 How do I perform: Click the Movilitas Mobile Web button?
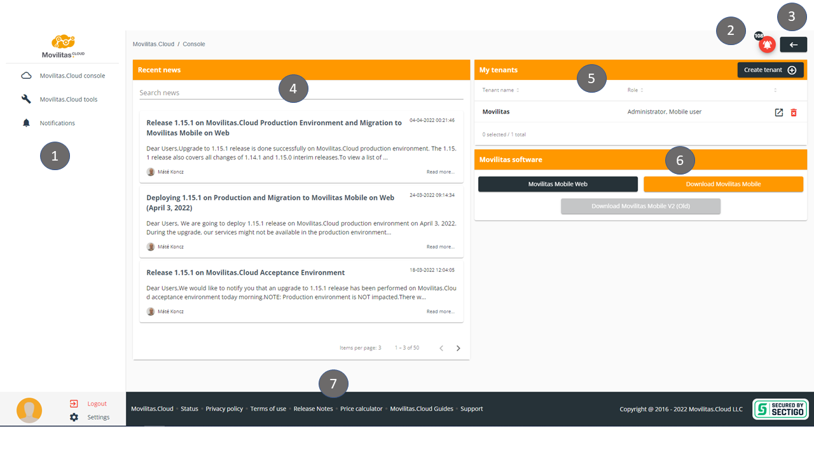[558, 184]
